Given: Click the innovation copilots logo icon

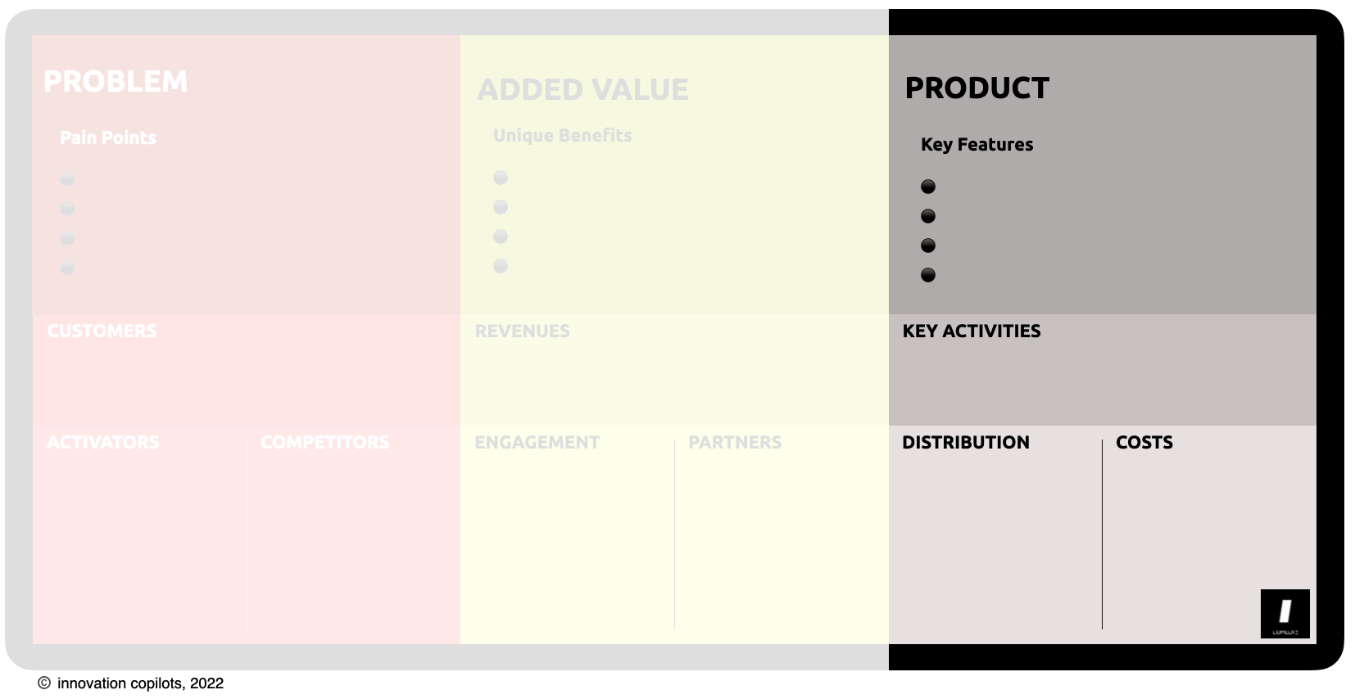Looking at the screenshot, I should [1285, 613].
